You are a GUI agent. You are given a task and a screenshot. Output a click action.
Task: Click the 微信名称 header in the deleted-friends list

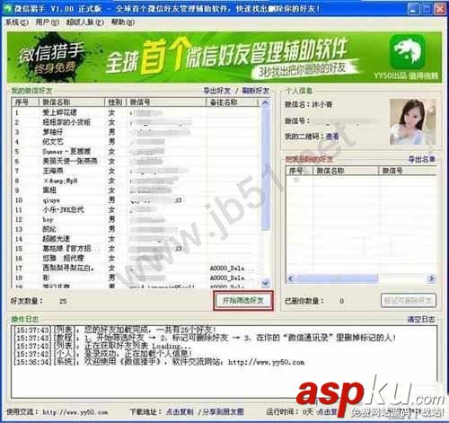346,171
